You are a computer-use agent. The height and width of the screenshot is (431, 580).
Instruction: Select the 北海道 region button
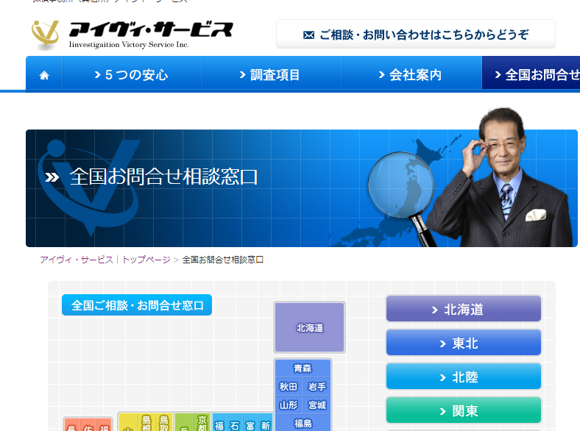[464, 309]
